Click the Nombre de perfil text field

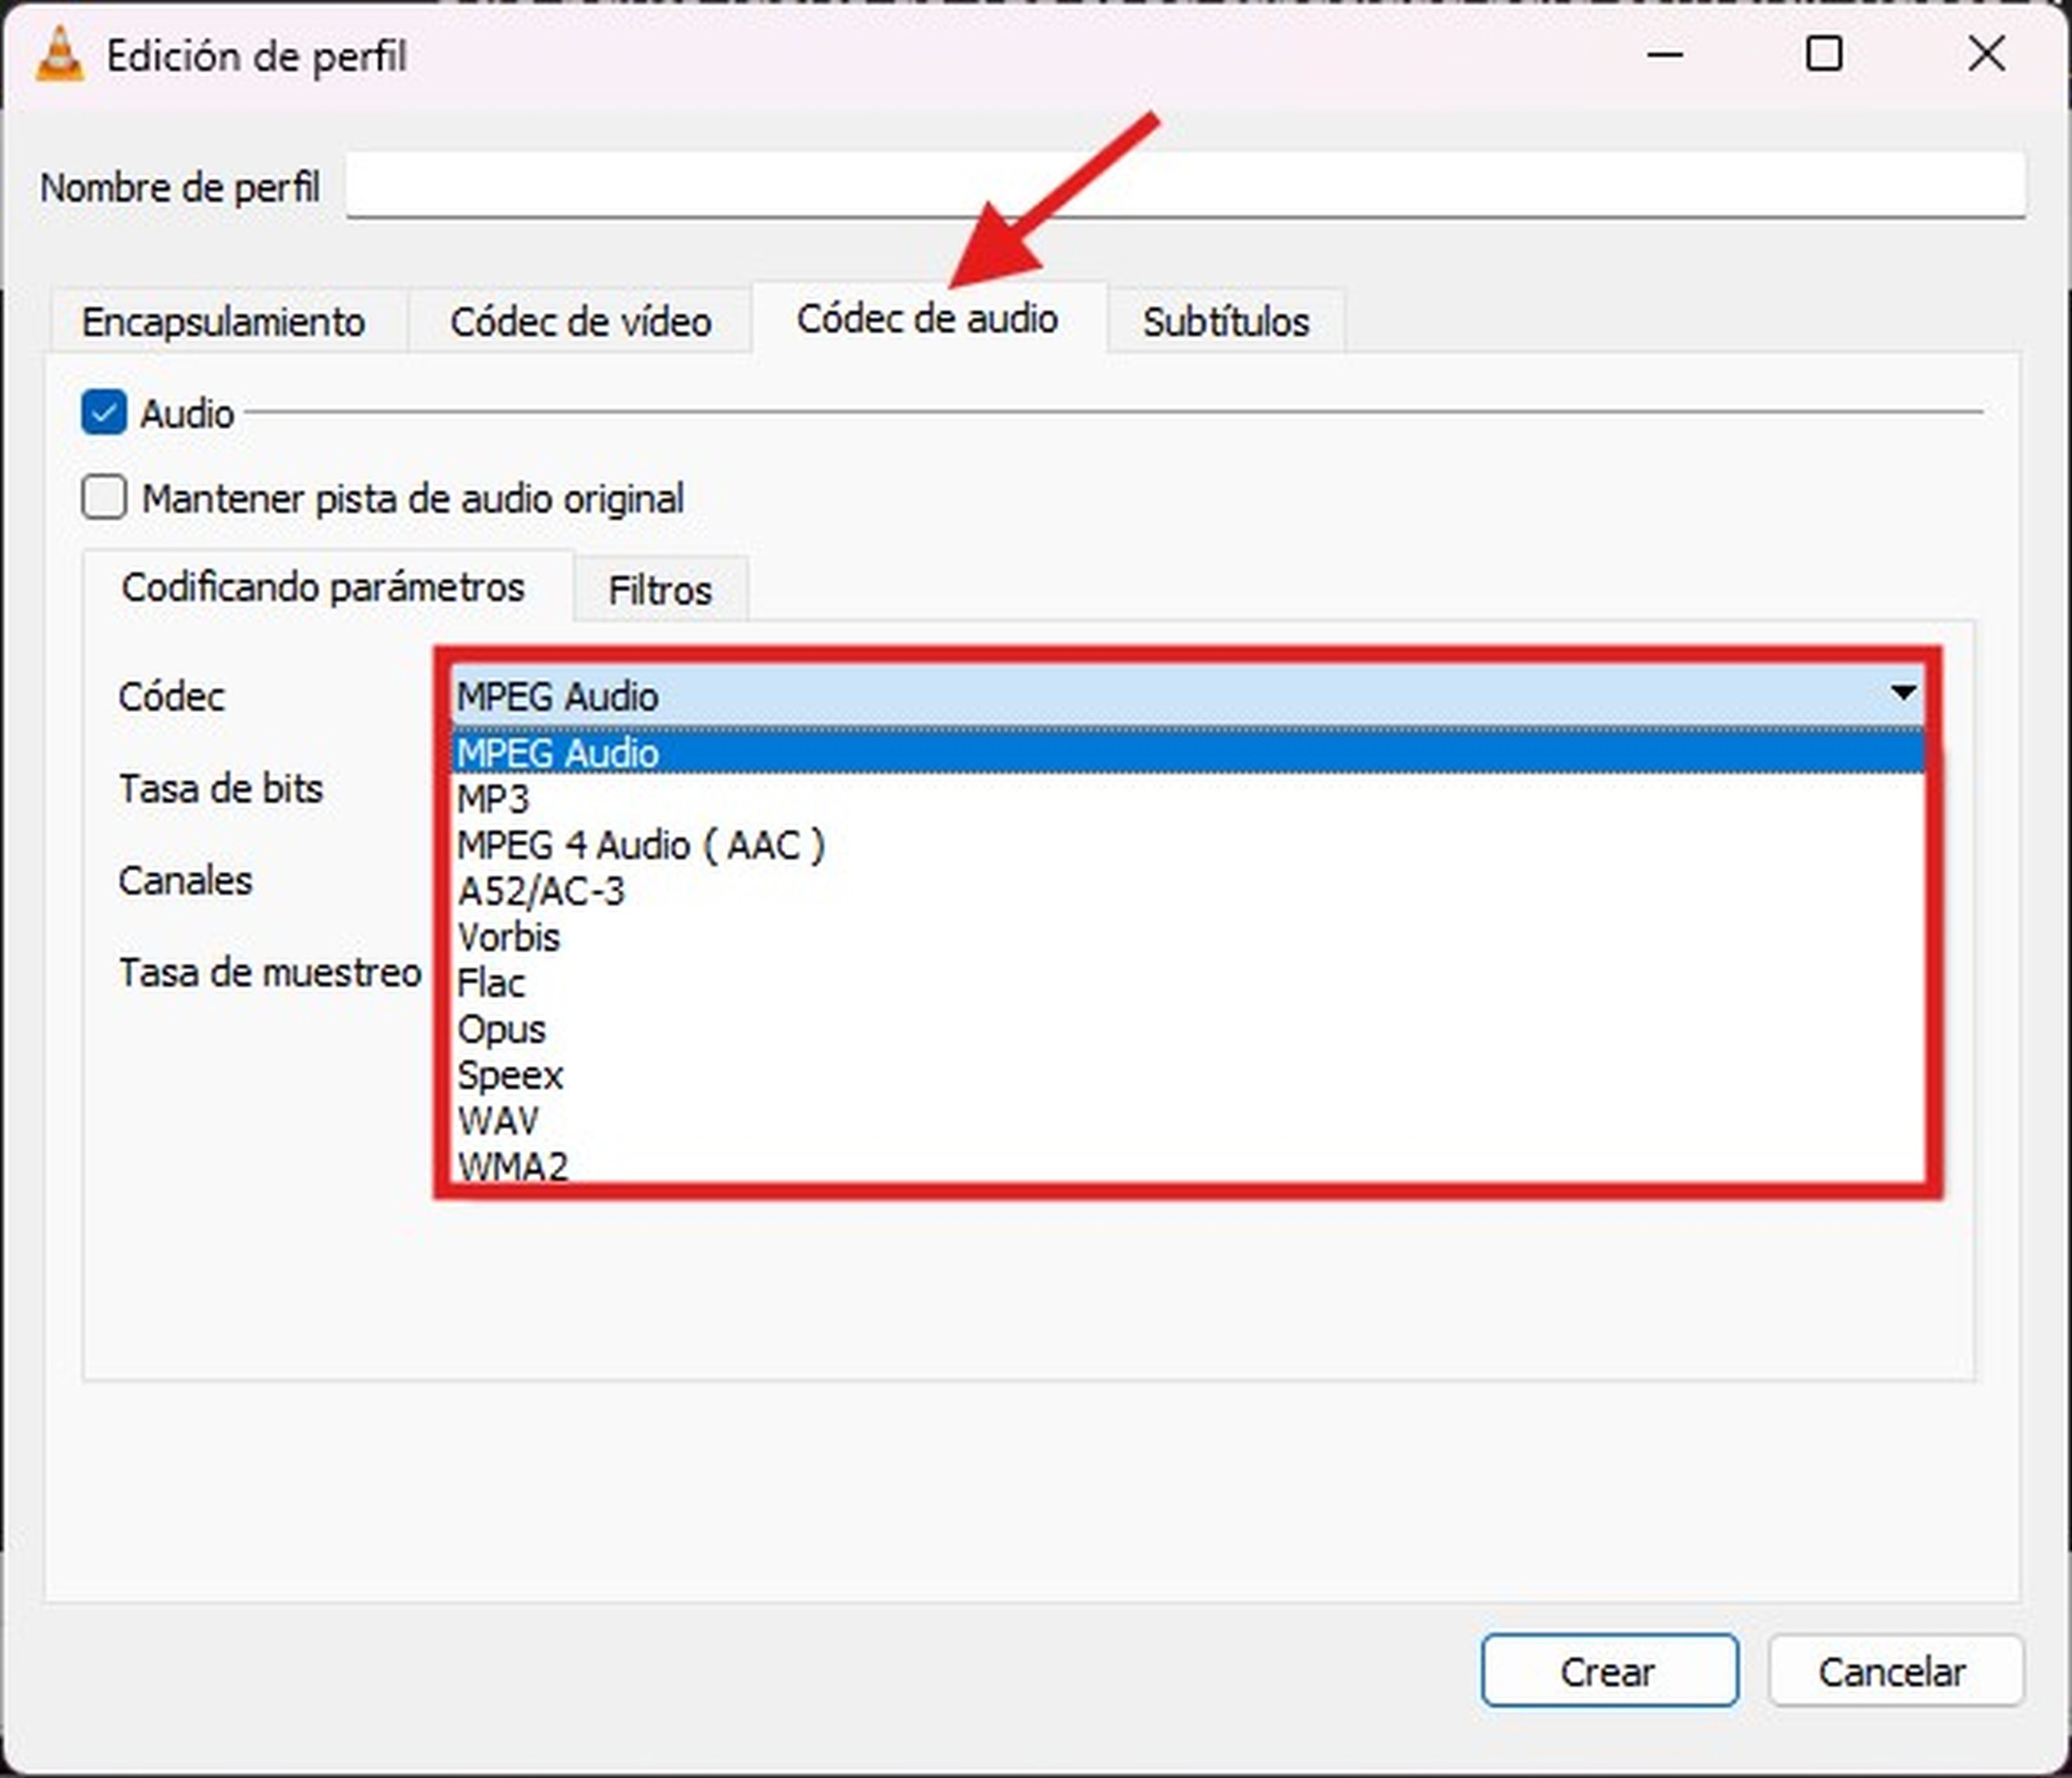(1186, 185)
